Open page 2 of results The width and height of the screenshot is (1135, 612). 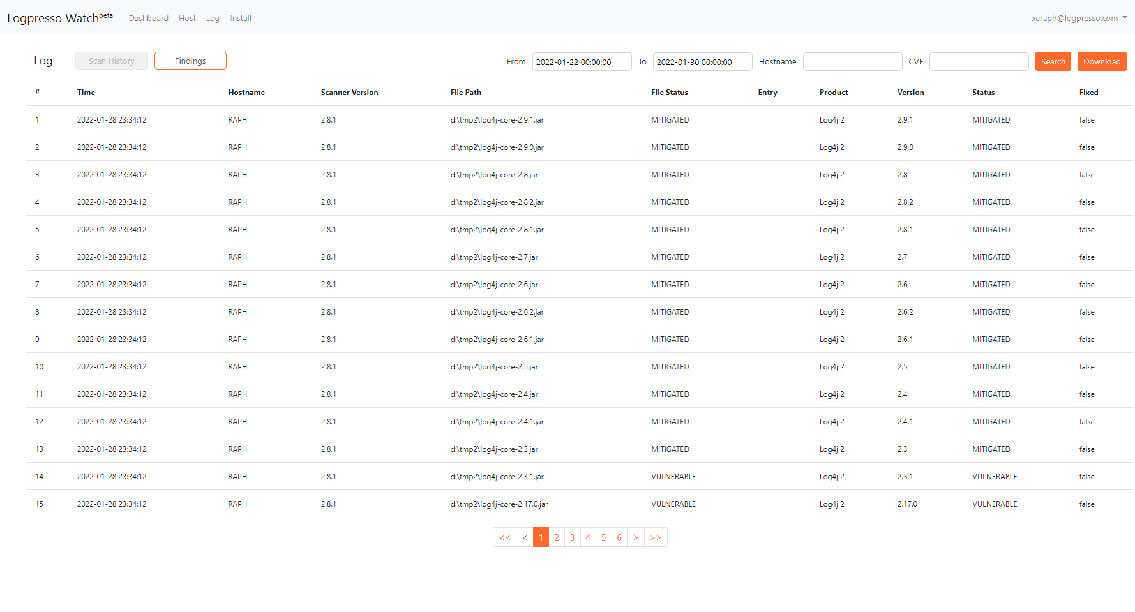coord(557,537)
